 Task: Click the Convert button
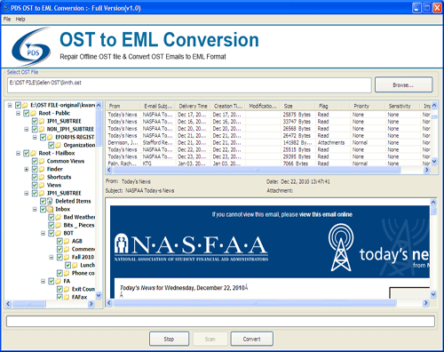click(252, 339)
